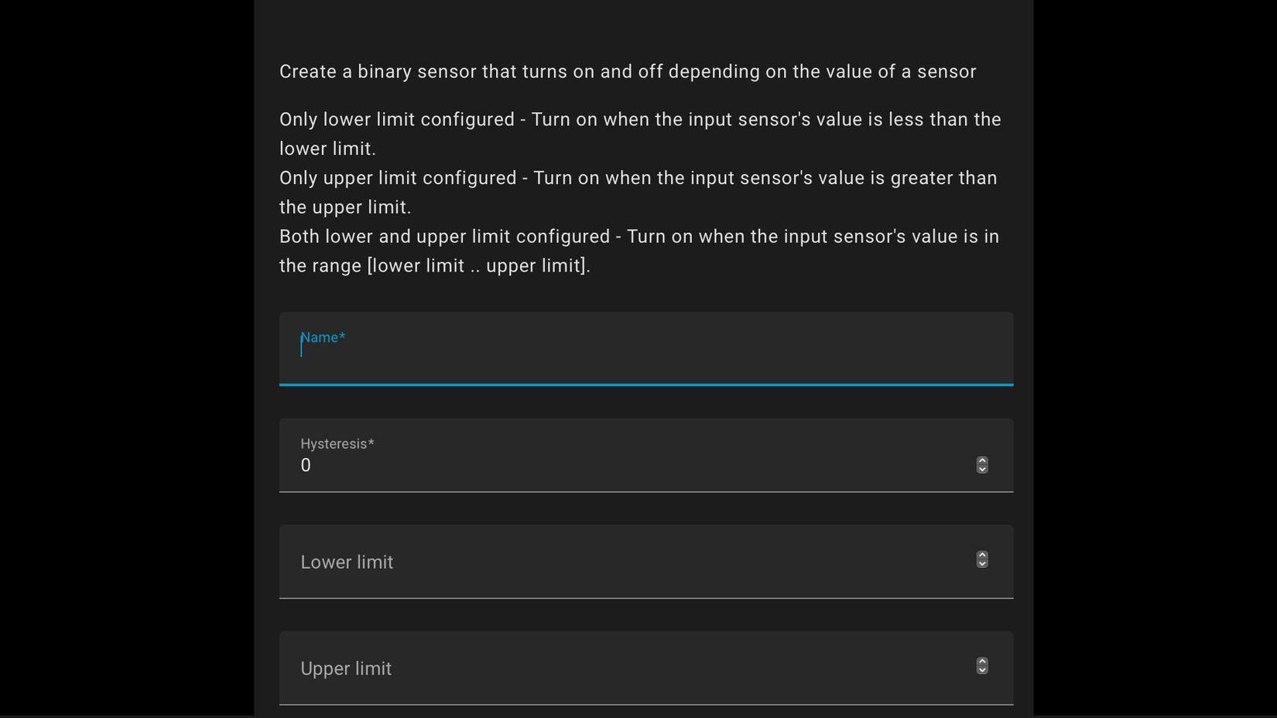Click Lower limit stepper up arrow

tap(981, 555)
